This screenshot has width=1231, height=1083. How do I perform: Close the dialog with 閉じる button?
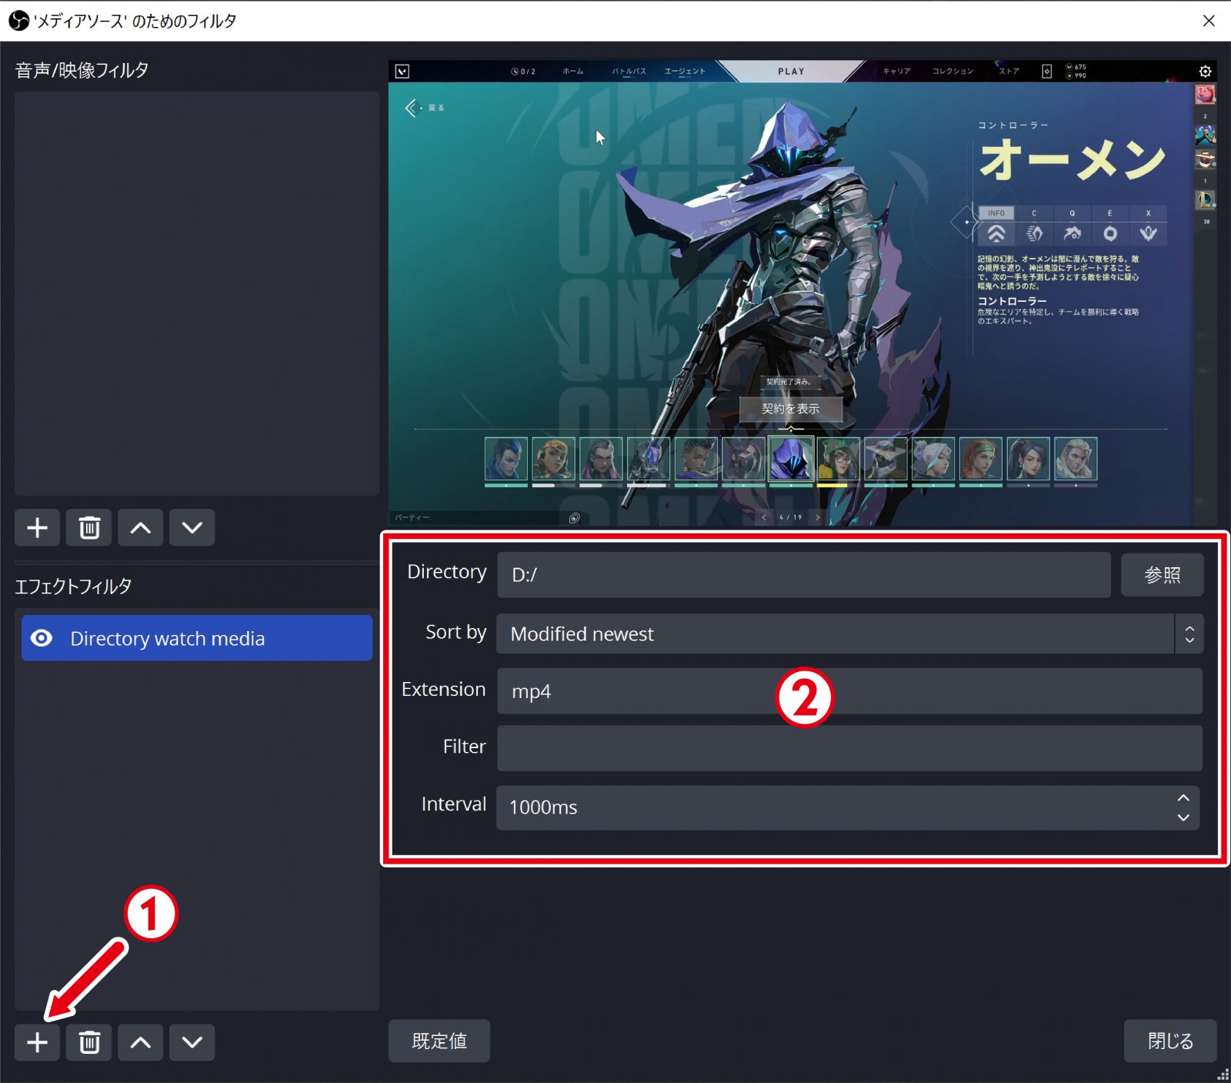(1170, 1041)
